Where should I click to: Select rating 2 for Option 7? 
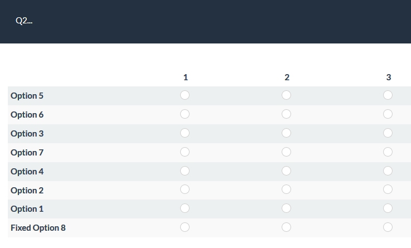pyautogui.click(x=287, y=152)
